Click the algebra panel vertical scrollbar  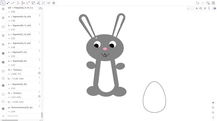(x=42, y=115)
